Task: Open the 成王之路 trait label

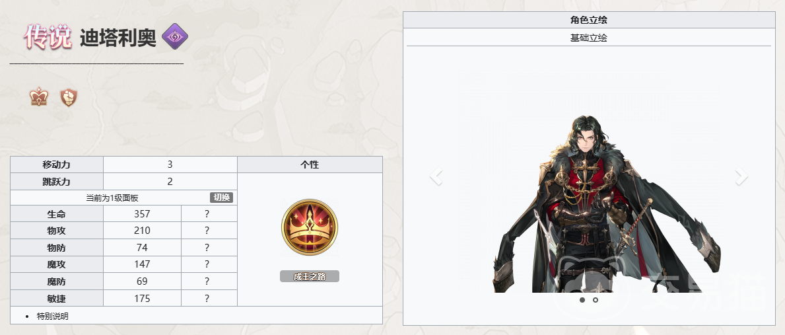Action: [310, 276]
